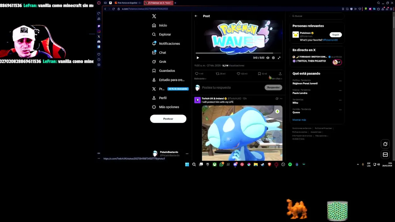Open the X logo home icon

pos(154,16)
